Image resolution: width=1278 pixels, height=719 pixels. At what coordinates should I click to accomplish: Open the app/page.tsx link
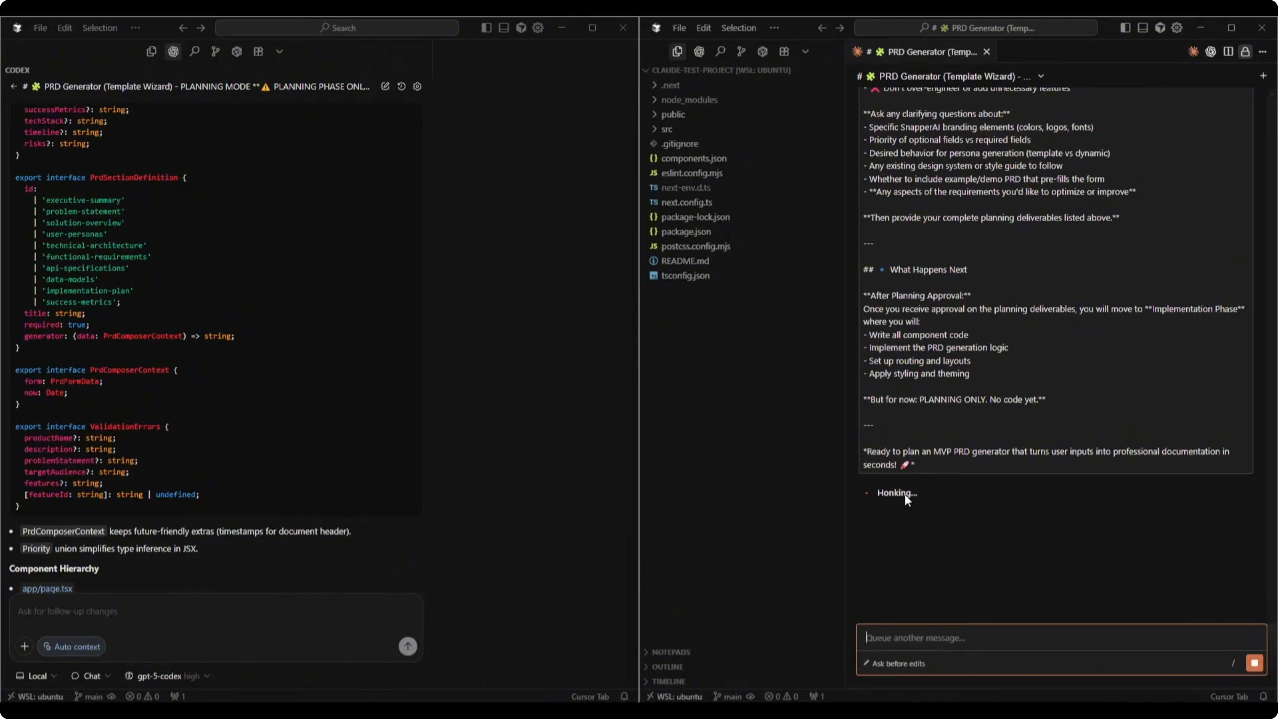[47, 588]
